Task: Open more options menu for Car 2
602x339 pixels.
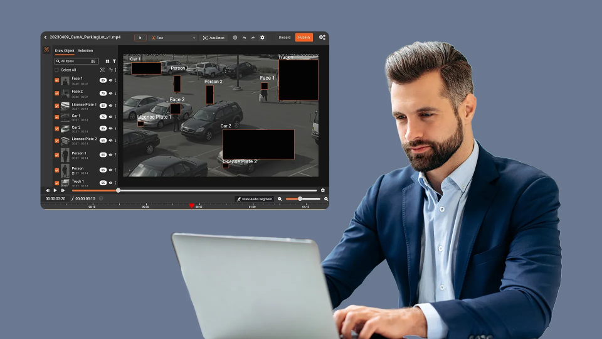Action: (115, 128)
